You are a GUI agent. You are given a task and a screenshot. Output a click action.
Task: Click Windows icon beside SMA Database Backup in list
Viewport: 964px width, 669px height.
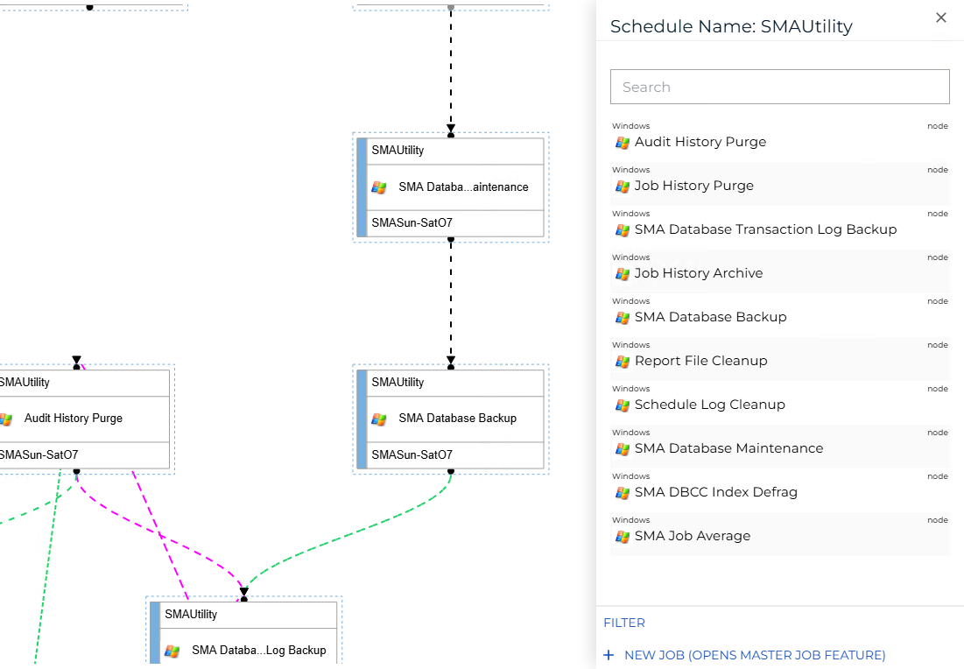[x=623, y=318]
